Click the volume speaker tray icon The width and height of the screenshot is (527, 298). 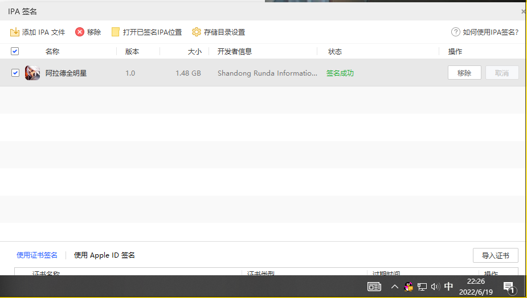tap(435, 287)
